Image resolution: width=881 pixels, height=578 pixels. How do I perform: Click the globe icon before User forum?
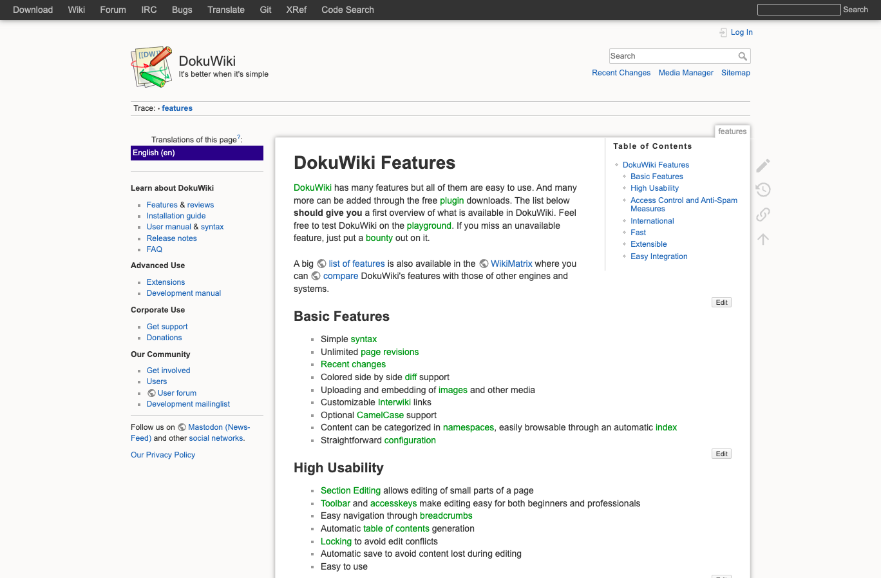coord(151,393)
